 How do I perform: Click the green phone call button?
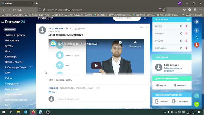197,104
